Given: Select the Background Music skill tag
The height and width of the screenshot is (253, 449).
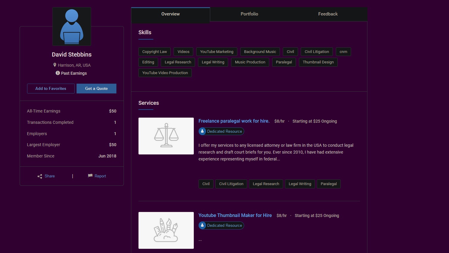Looking at the screenshot, I should (x=260, y=51).
